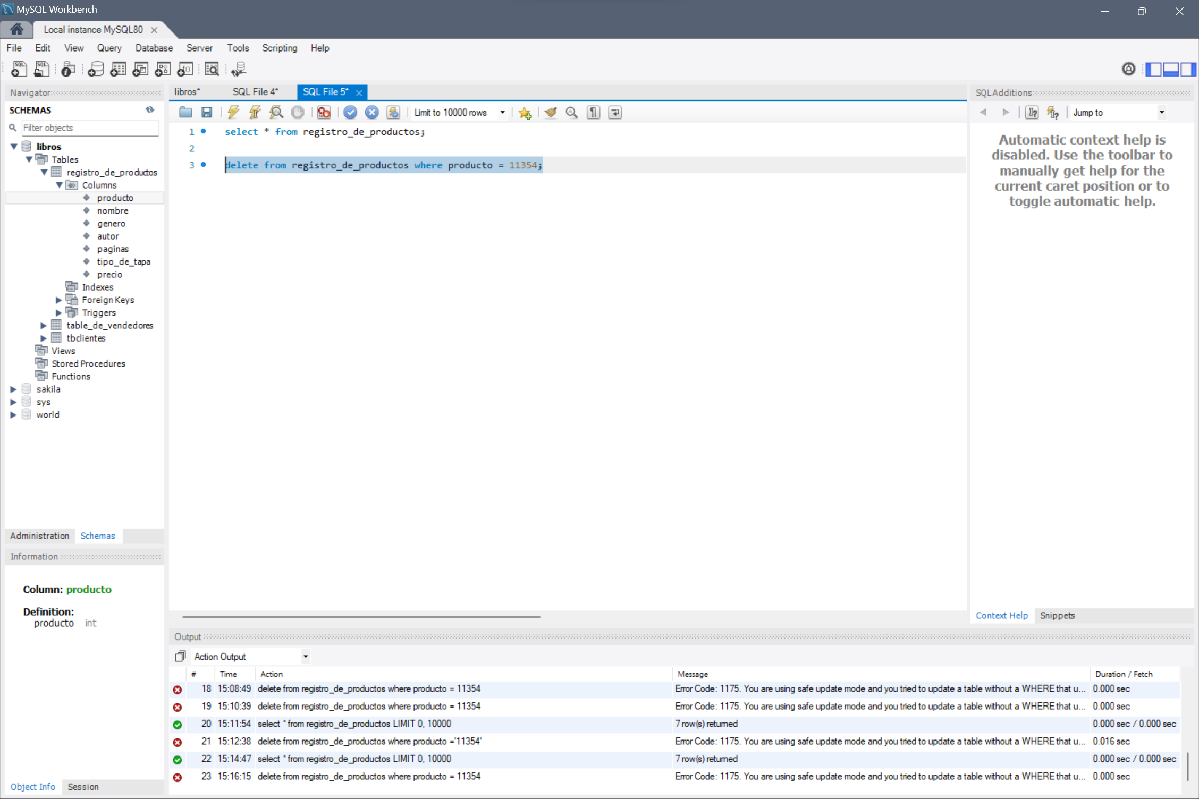The width and height of the screenshot is (1199, 799).
Task: Open an SQL script file in new tab
Action: click(41, 69)
